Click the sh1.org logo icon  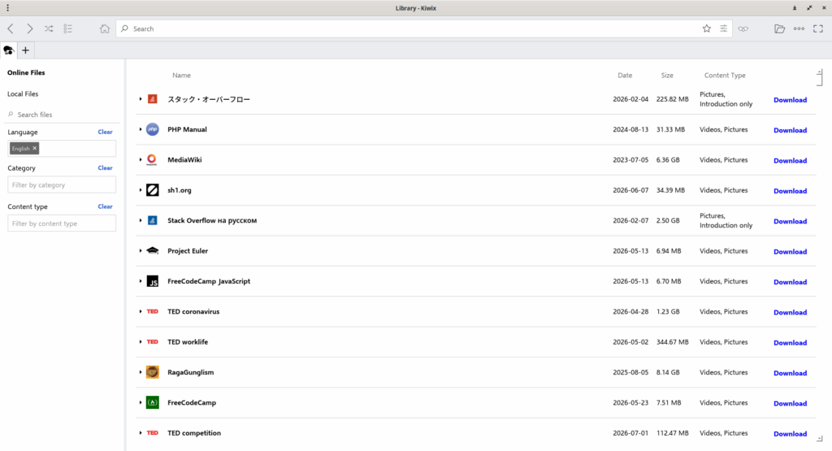(152, 190)
